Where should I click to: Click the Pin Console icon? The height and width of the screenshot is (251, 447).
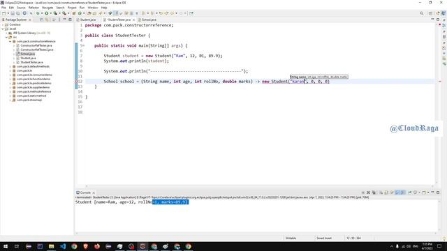click(x=410, y=192)
